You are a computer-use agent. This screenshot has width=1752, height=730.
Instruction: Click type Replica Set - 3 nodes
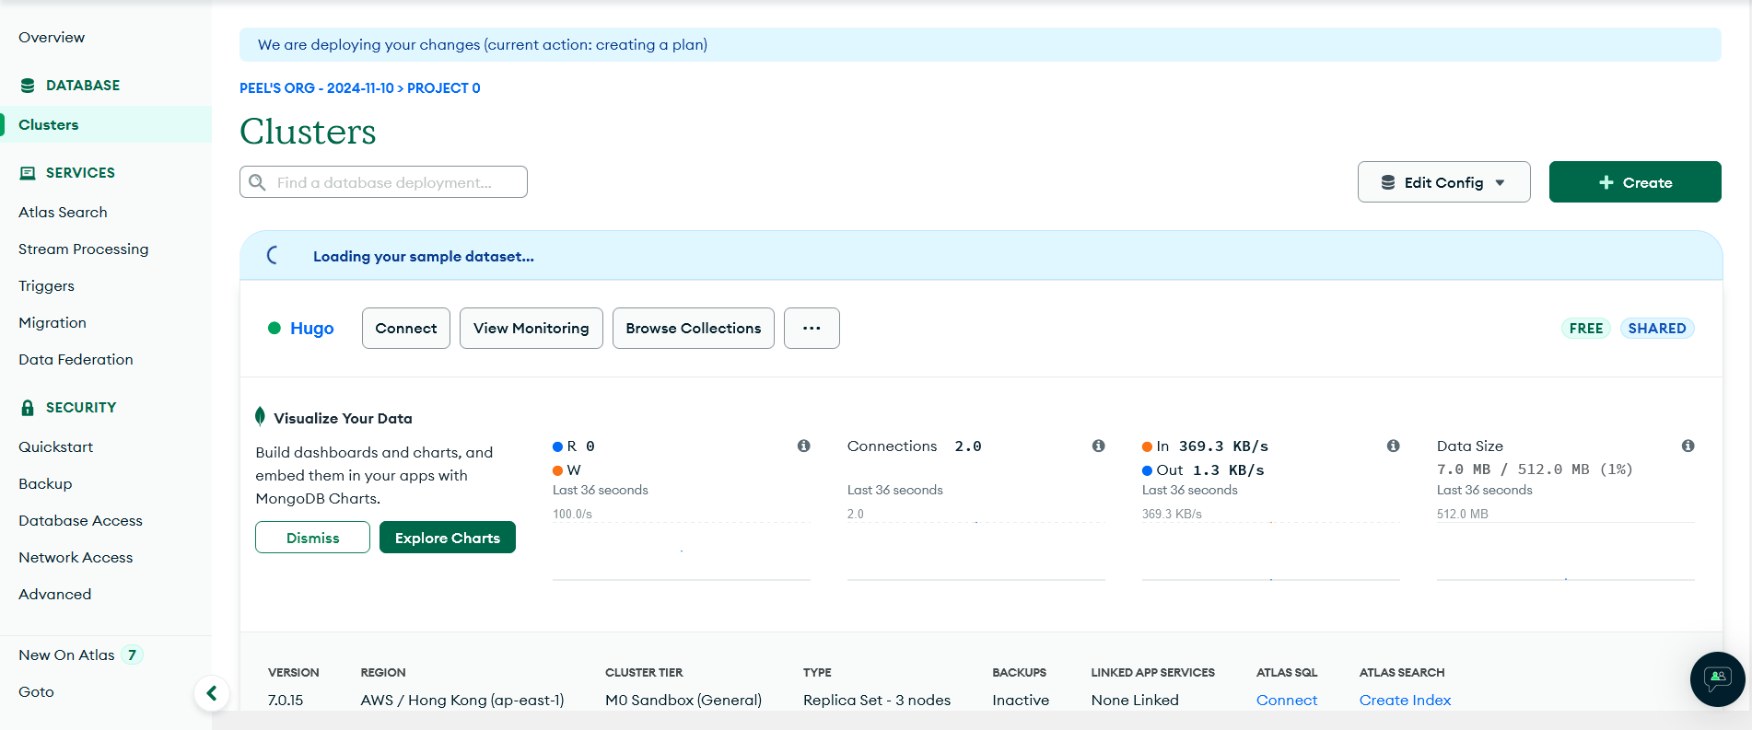pos(877,700)
